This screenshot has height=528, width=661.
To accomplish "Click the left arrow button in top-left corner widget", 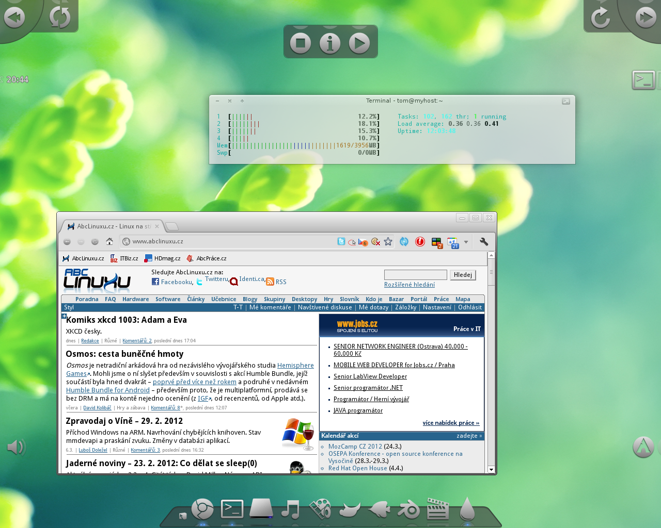I will (x=14, y=18).
